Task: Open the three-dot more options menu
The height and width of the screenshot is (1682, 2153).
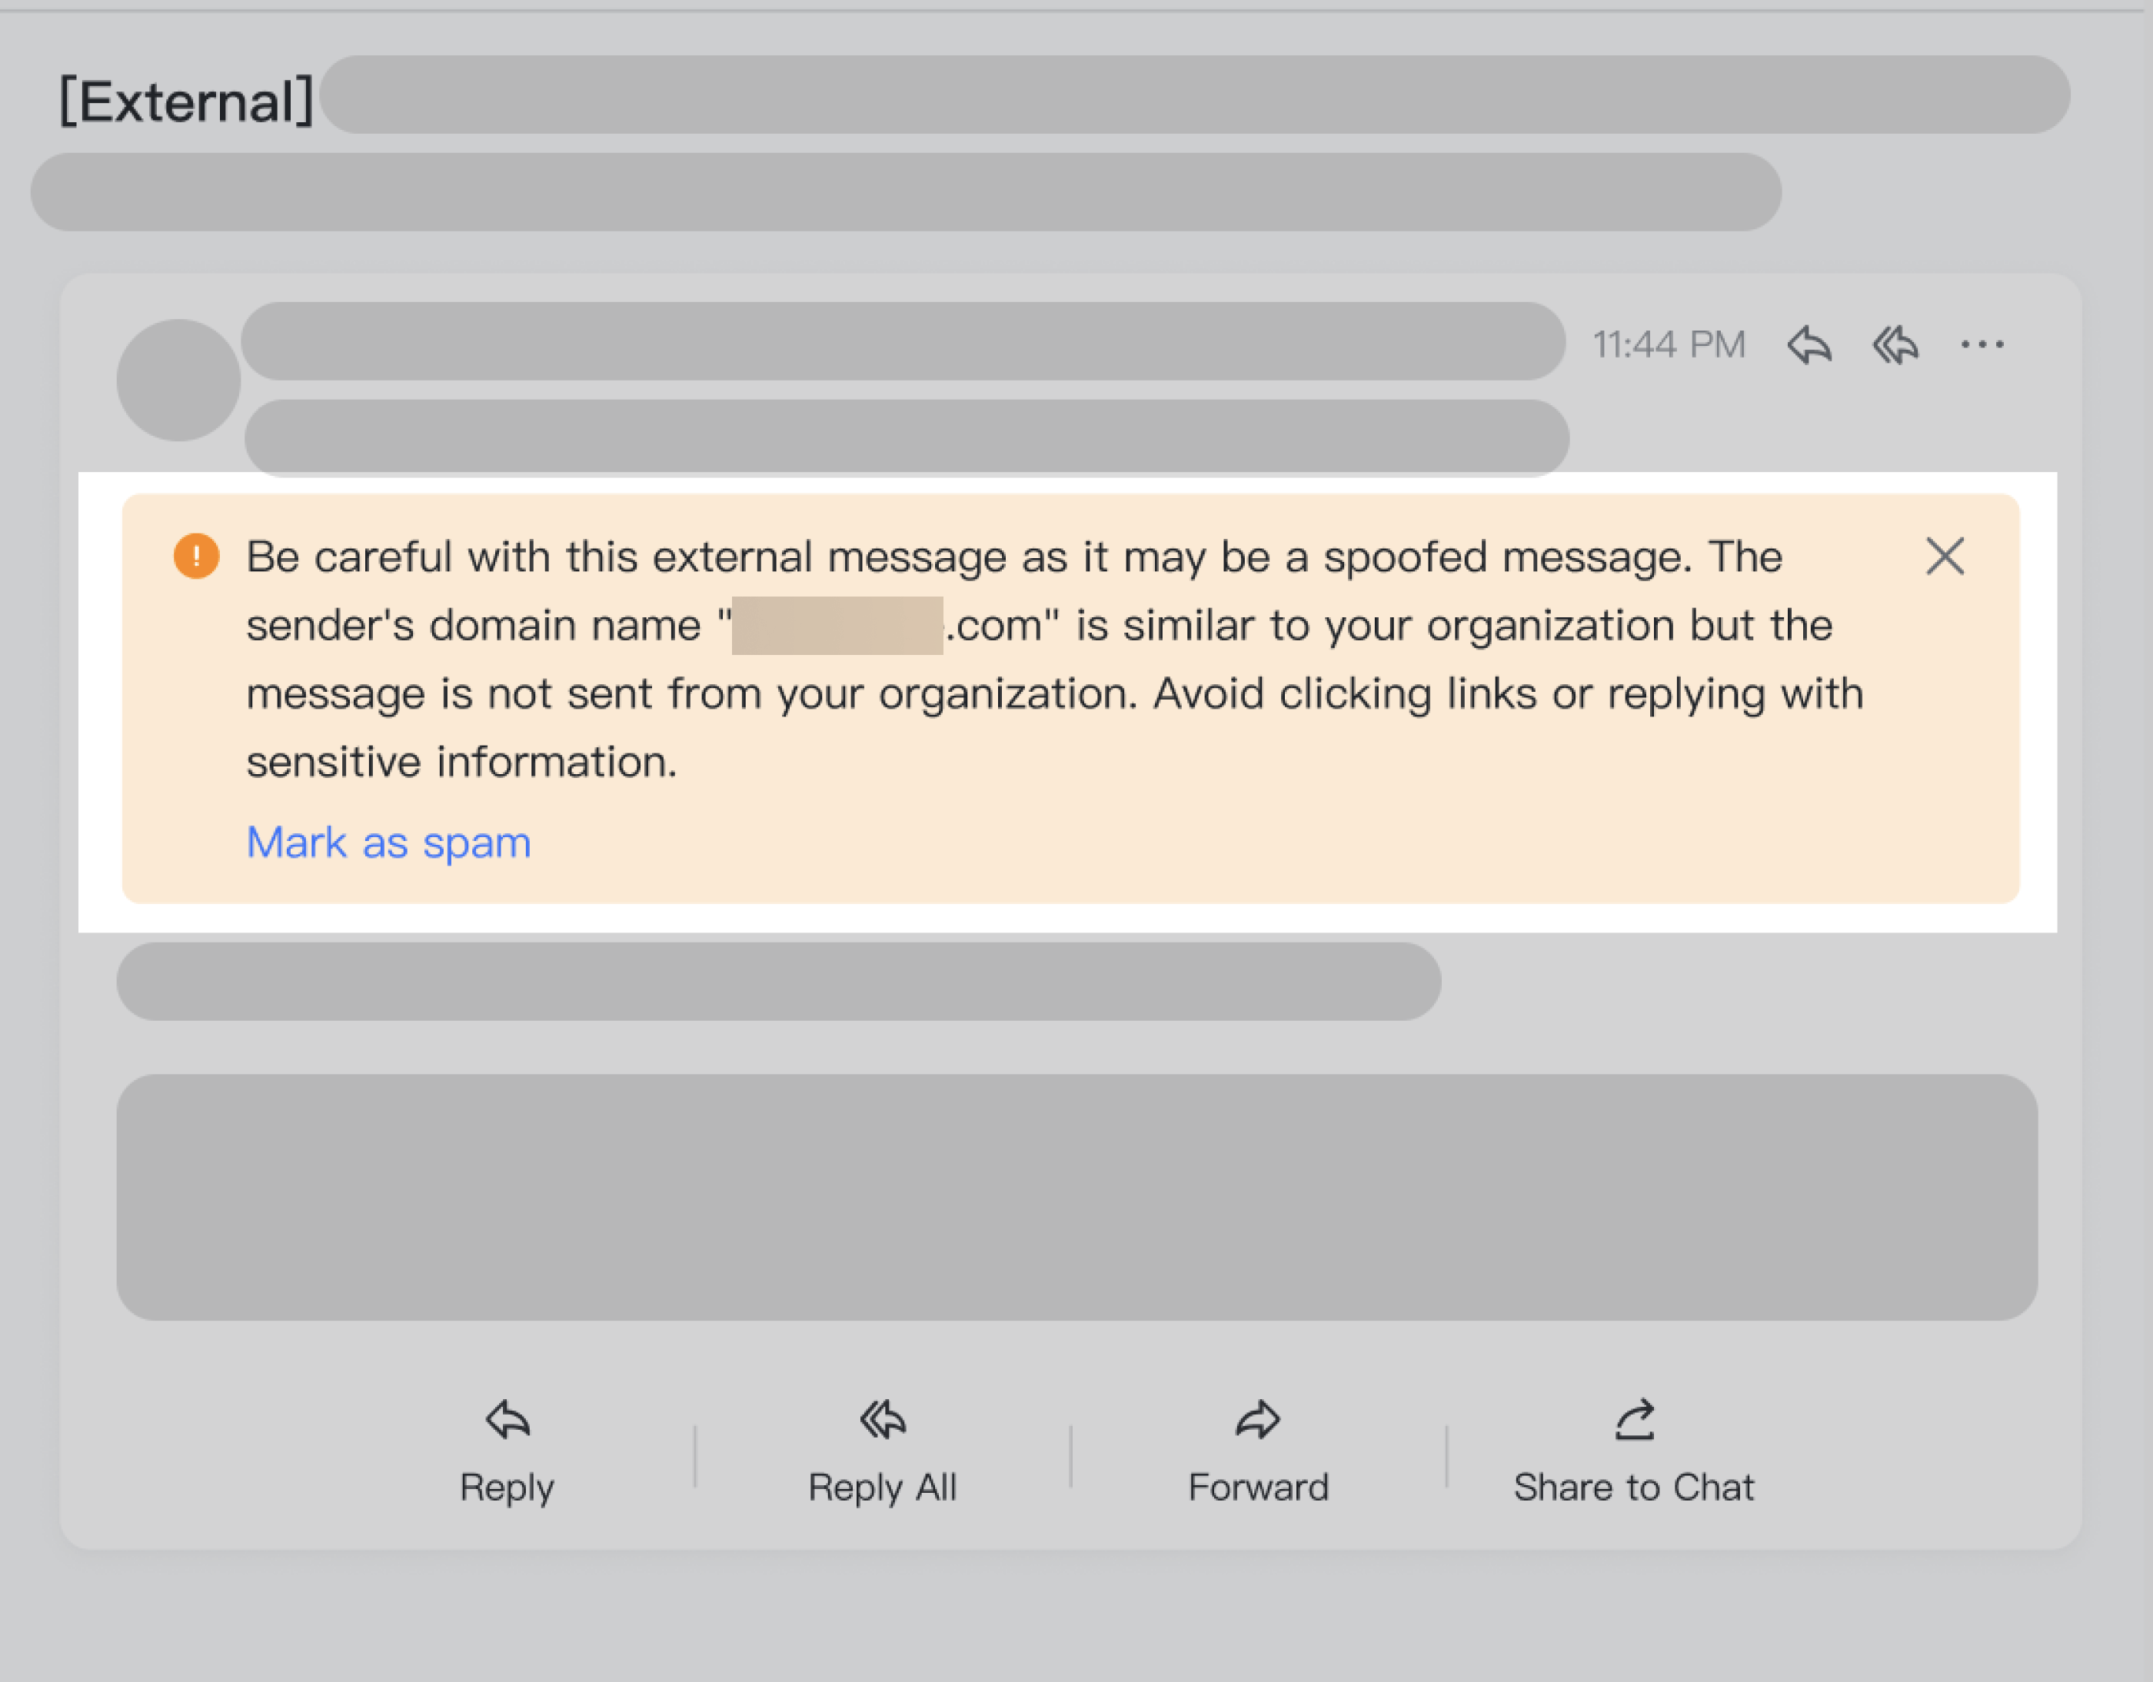Action: (x=1982, y=345)
